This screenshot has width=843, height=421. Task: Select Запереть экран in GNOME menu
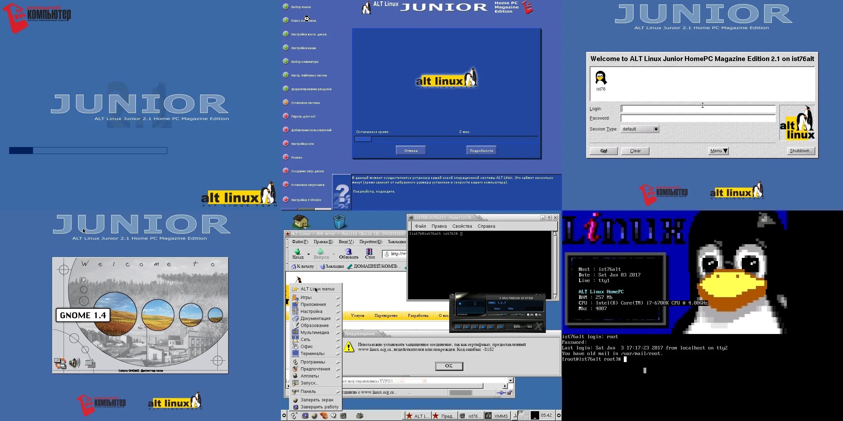tap(316, 400)
